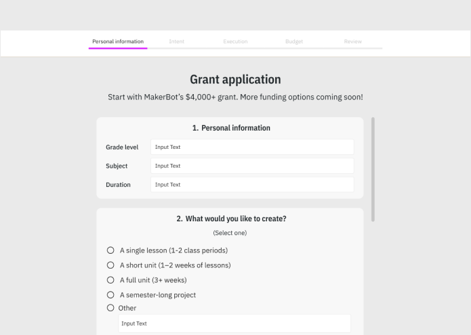Click the Duration input field
Image resolution: width=471 pixels, height=335 pixels.
point(252,185)
